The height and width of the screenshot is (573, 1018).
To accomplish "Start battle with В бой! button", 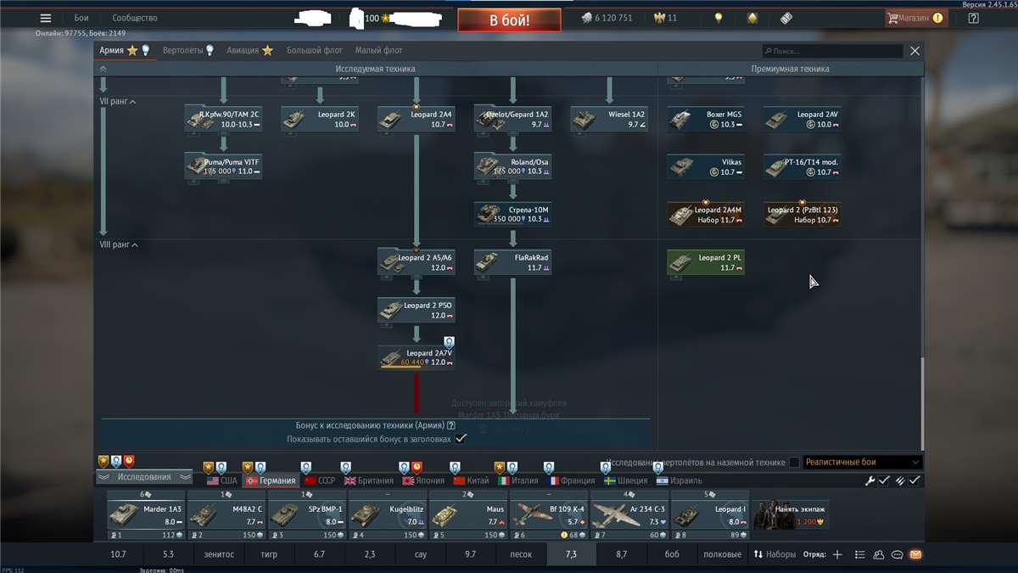I will tap(509, 20).
